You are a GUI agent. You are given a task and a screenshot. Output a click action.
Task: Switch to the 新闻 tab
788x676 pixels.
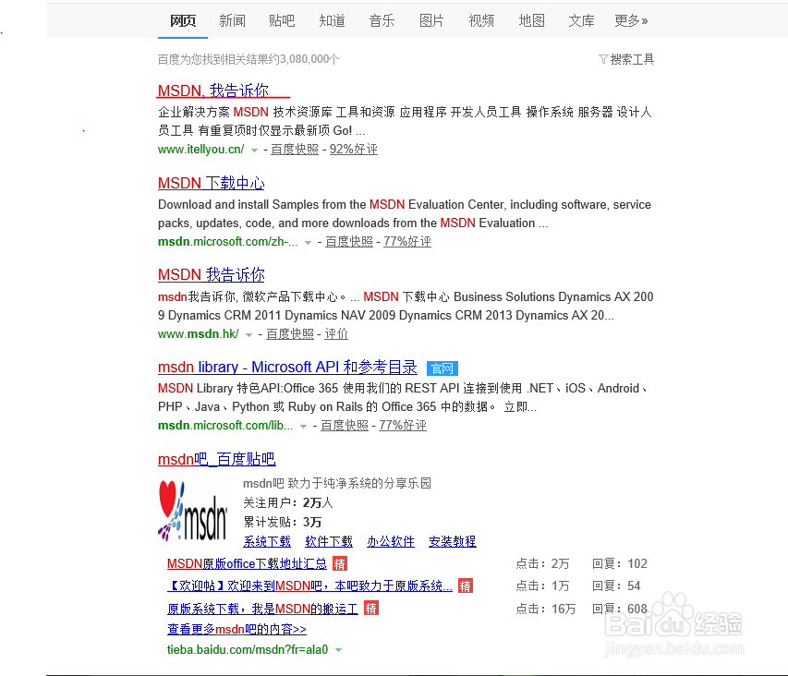point(232,20)
